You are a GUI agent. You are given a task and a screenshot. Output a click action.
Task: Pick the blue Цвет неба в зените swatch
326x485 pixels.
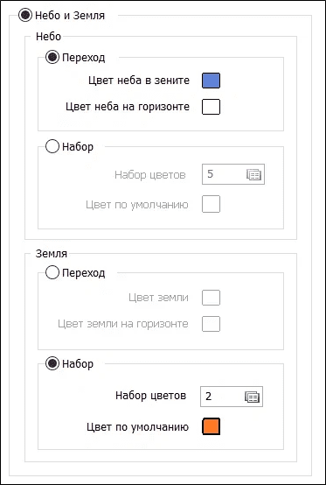point(211,81)
